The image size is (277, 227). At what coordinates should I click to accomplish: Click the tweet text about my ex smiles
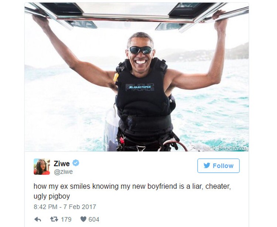(x=132, y=191)
